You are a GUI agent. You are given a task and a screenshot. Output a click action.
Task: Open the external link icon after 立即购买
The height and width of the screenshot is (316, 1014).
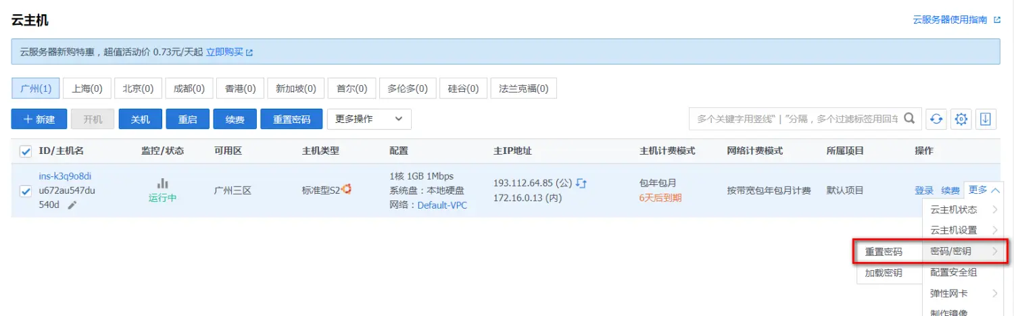(249, 52)
